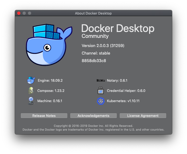Viewport: 187px width, 154px height.
Task: Click the Copyright 2016-2019 Docker Inc. line
Action: click(93, 126)
